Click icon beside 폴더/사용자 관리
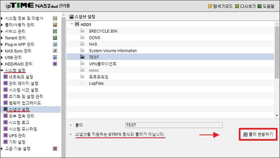Viewport: 280px width, 158px height. point(55,25)
